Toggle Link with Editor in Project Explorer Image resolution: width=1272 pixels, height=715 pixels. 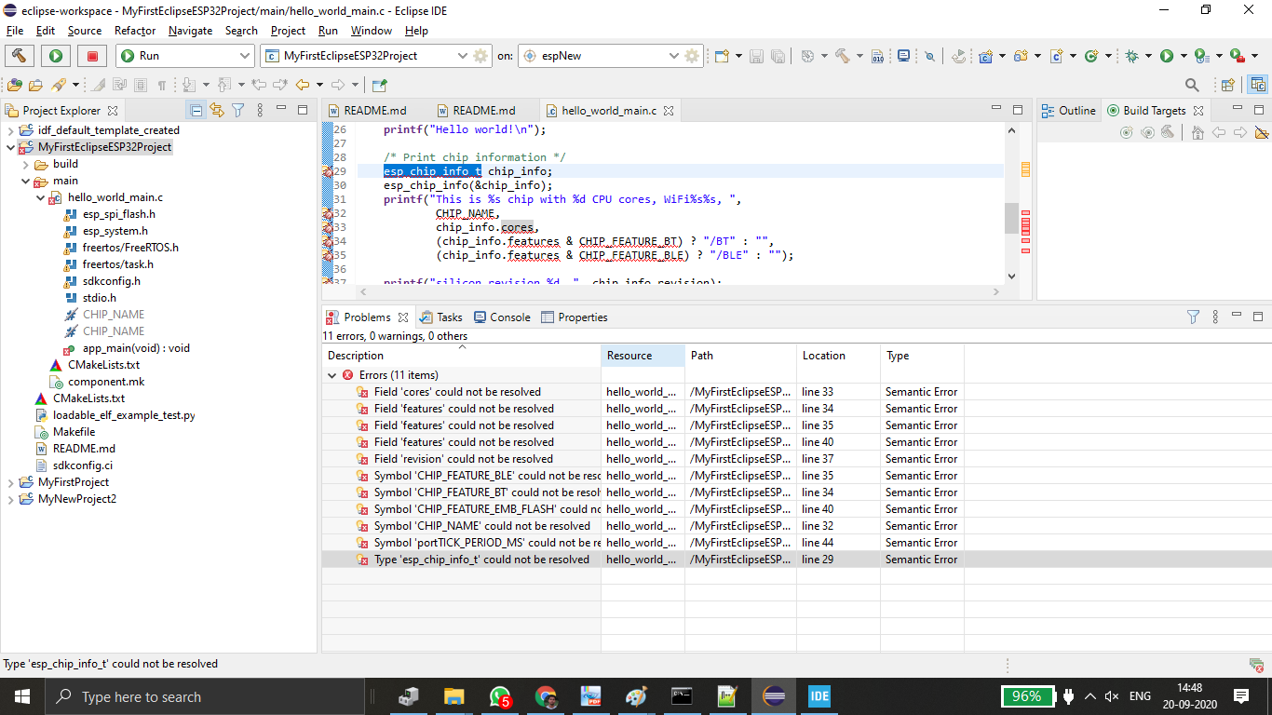217,110
